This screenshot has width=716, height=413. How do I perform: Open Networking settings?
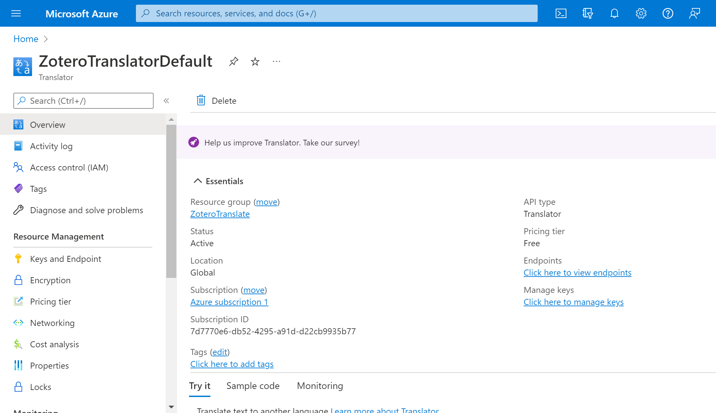pyautogui.click(x=52, y=323)
